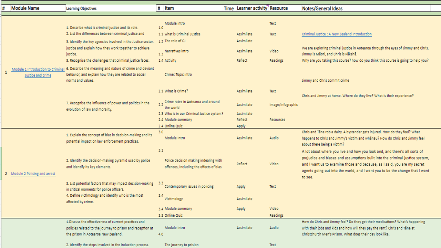Screen dimensions: 441x248
Task: Select the 'Apply' cell for Contemporary issues in policing
Action: (x=241, y=187)
